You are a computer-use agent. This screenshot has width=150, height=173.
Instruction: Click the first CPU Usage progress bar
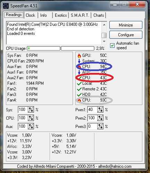[43, 48]
